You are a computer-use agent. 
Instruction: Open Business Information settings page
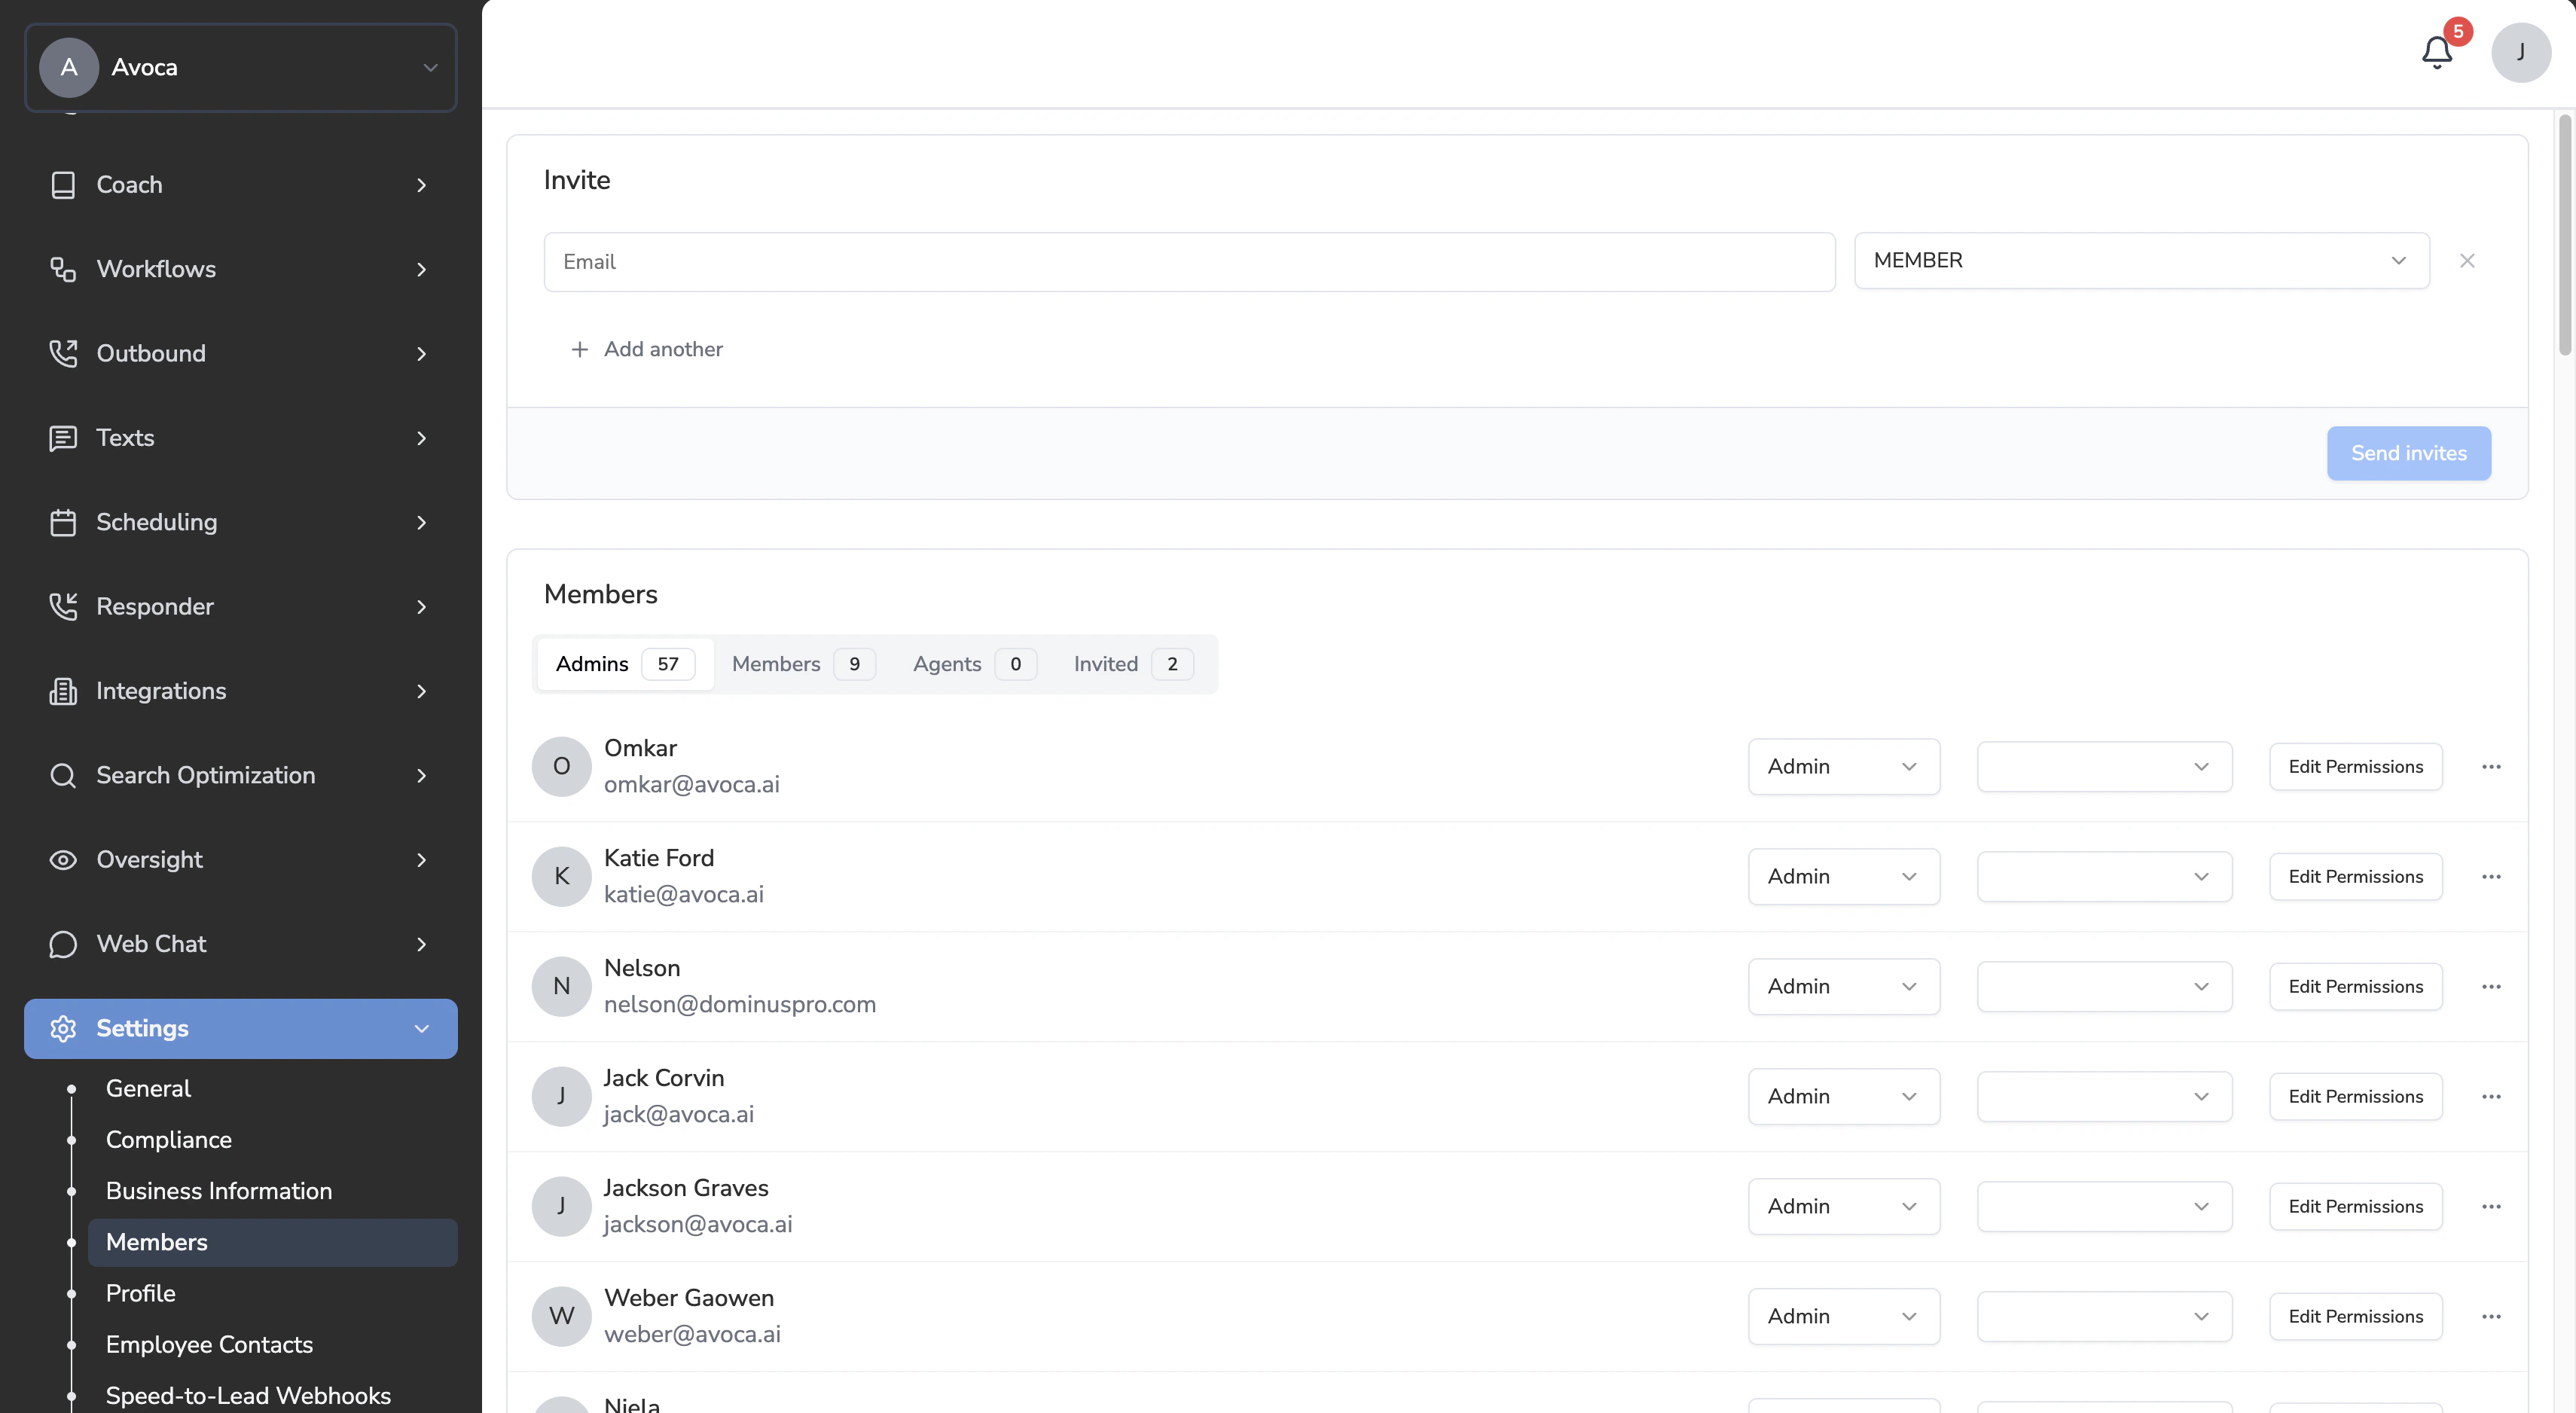pos(219,1191)
